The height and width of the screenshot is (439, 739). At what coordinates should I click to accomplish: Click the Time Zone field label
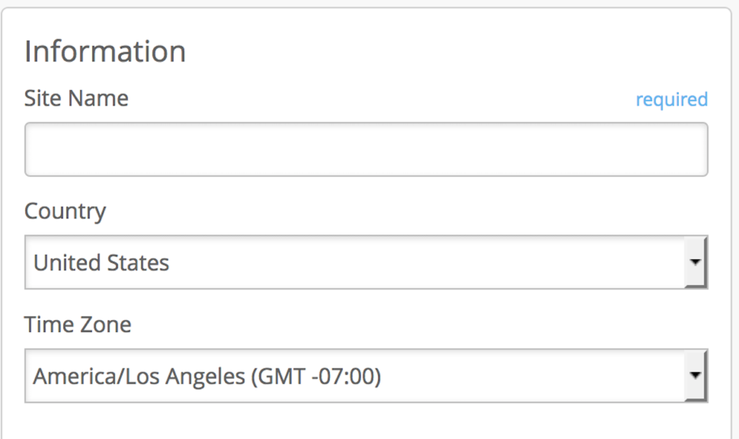(x=78, y=325)
